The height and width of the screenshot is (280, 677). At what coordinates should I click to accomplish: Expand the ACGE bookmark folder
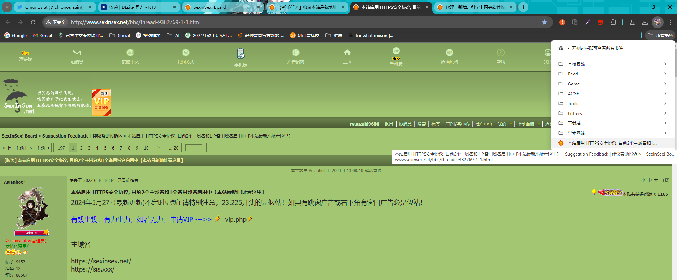613,93
